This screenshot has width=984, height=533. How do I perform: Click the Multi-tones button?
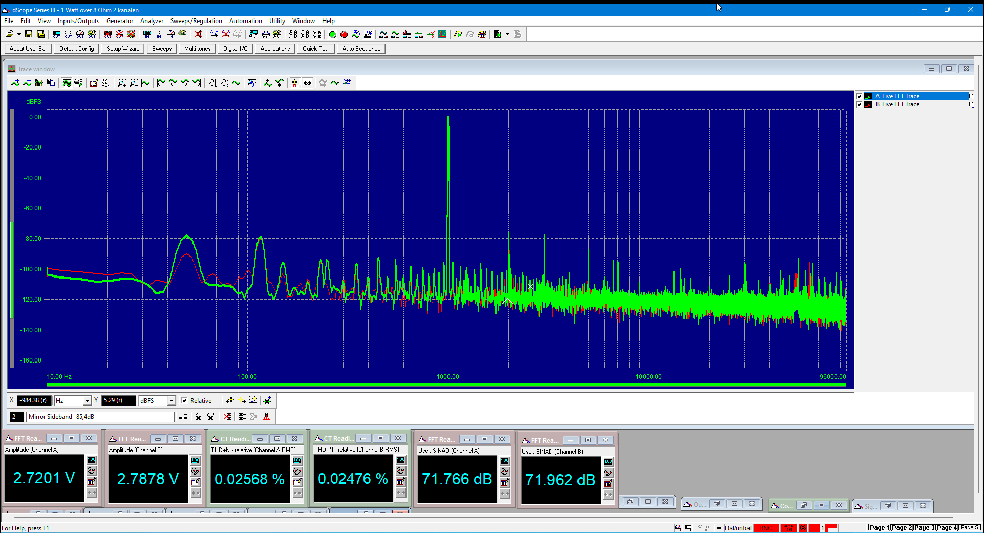click(197, 49)
